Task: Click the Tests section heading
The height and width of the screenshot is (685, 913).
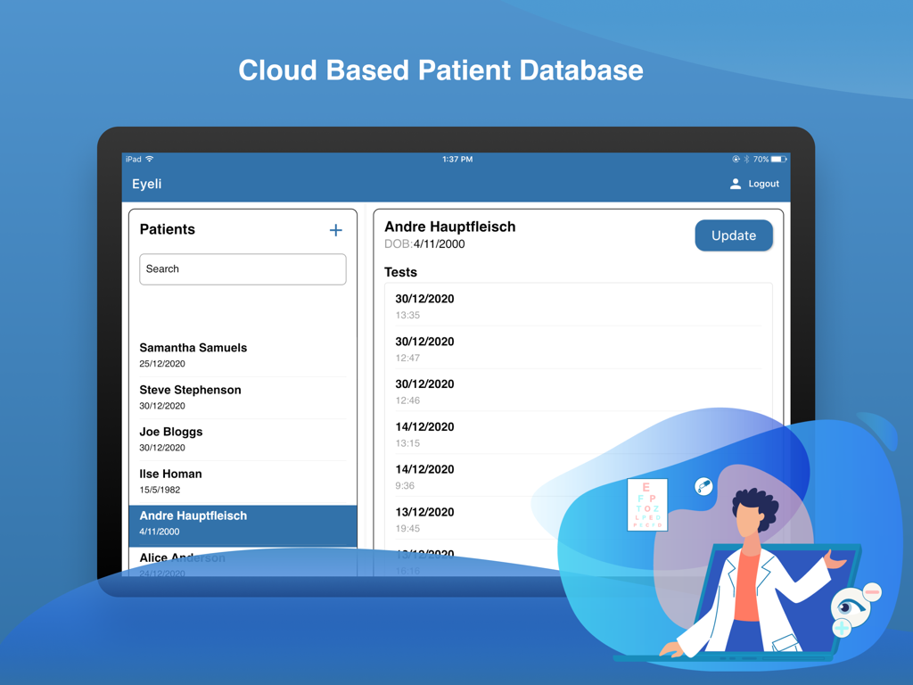Action: (400, 272)
